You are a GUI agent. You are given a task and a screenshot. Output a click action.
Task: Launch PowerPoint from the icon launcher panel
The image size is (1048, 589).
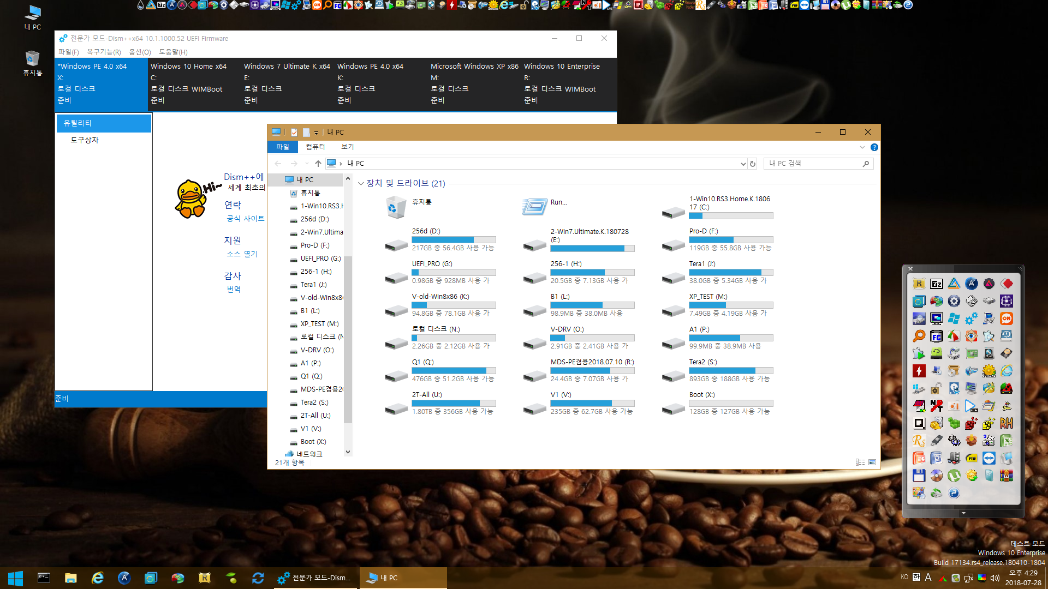[919, 458]
